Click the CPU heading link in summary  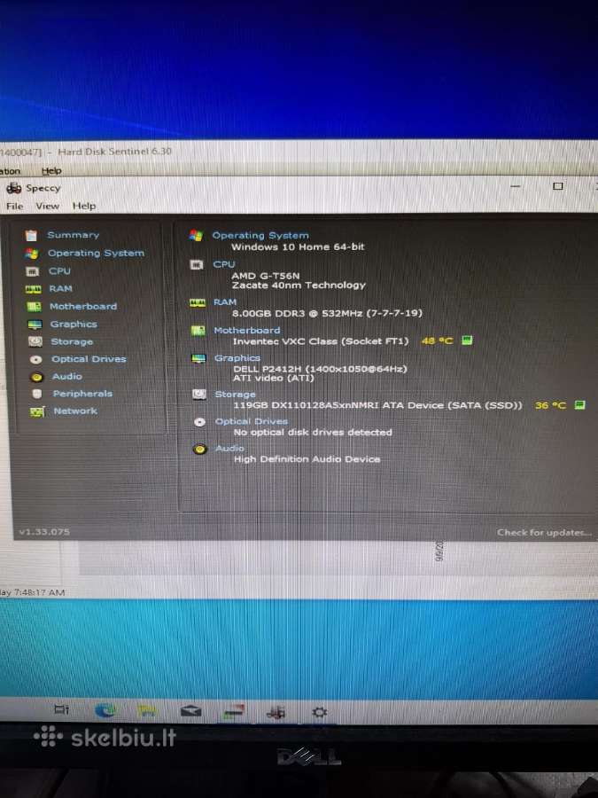coord(224,264)
